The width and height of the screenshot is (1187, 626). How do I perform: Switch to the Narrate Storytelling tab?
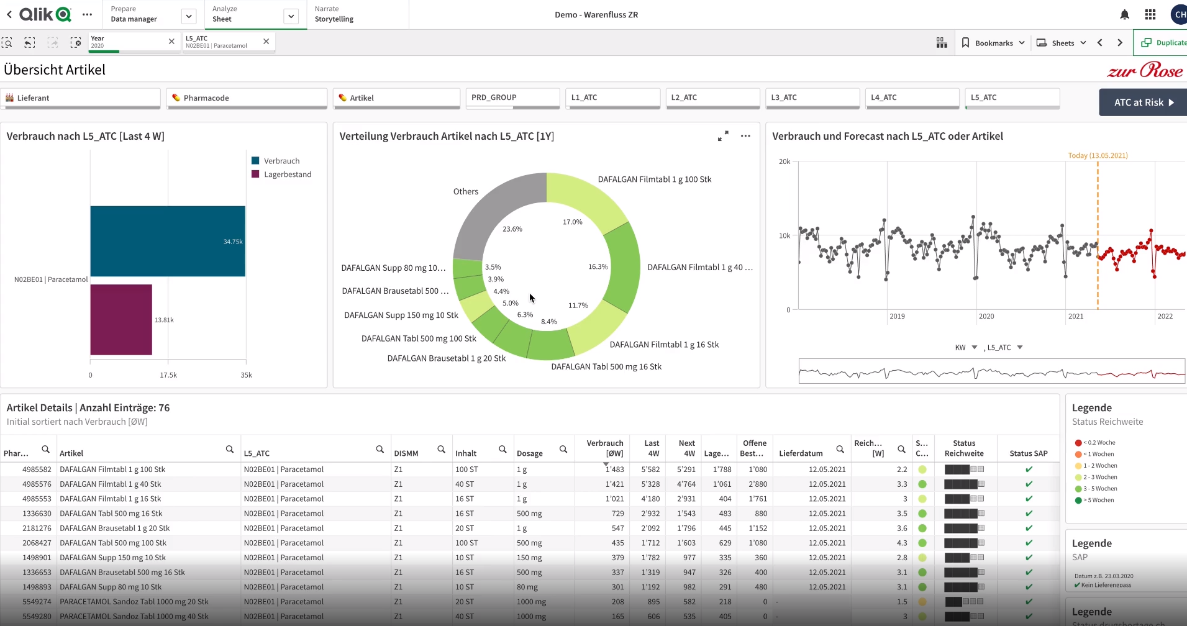tap(334, 14)
